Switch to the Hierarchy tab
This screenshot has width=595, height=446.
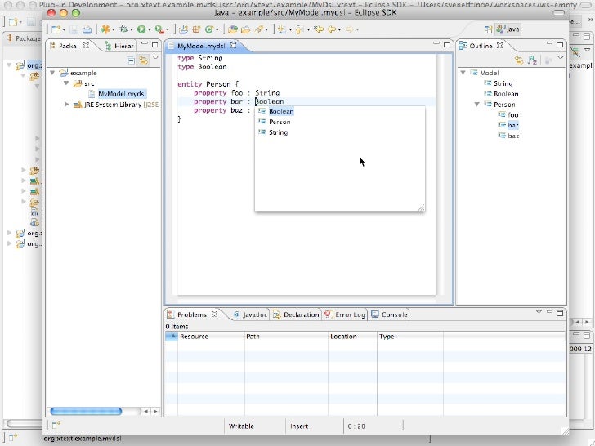click(119, 46)
